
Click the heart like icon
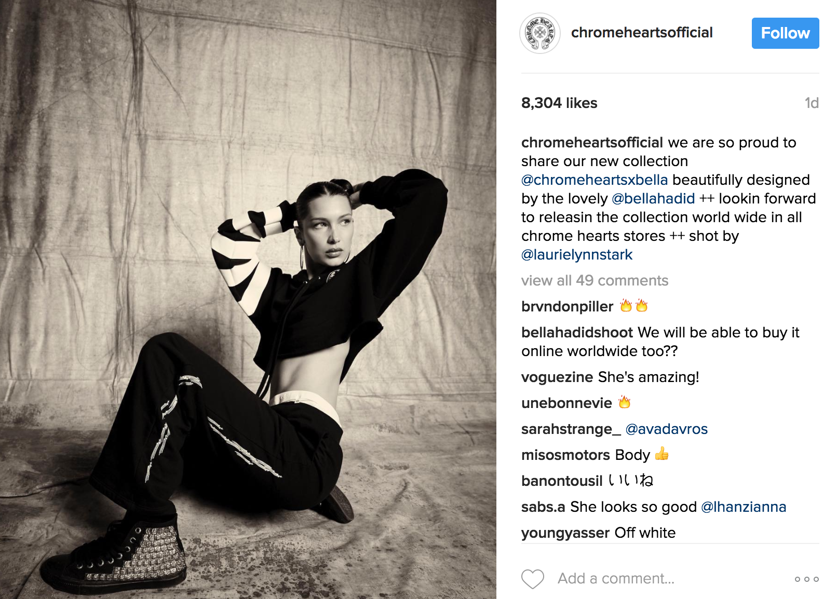pos(532,579)
